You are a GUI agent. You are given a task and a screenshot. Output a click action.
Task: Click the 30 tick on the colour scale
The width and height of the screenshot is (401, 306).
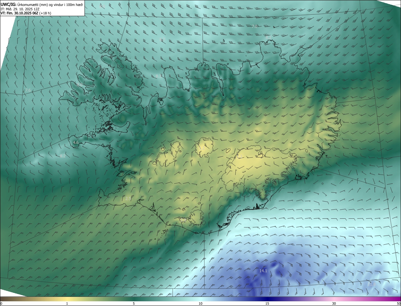(x=334, y=303)
